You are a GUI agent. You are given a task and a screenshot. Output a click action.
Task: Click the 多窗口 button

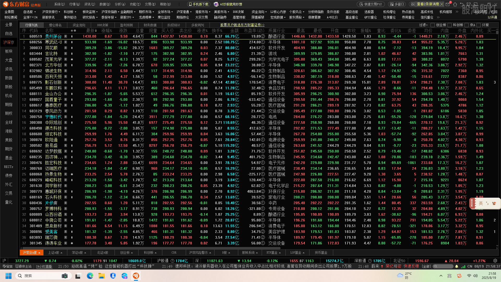[397, 4]
